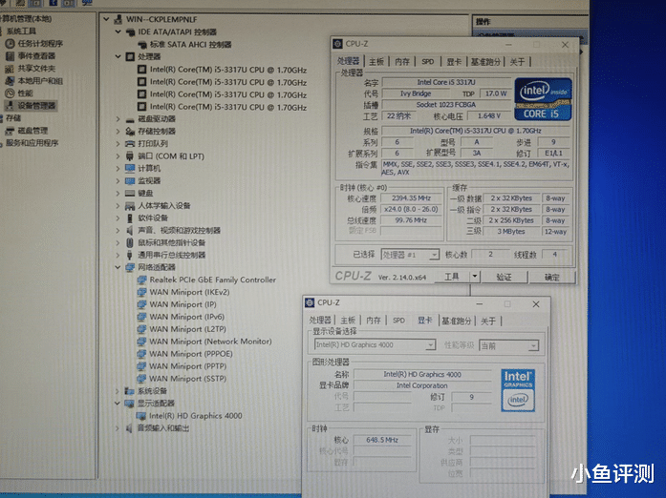
Task: Click the Keyboards (键盘) icon
Action: [130, 194]
